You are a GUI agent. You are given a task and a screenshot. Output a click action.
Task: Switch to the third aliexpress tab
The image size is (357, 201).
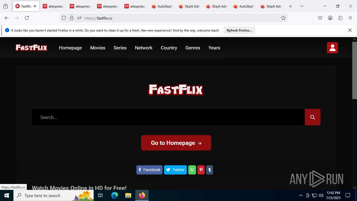tap(107, 6)
